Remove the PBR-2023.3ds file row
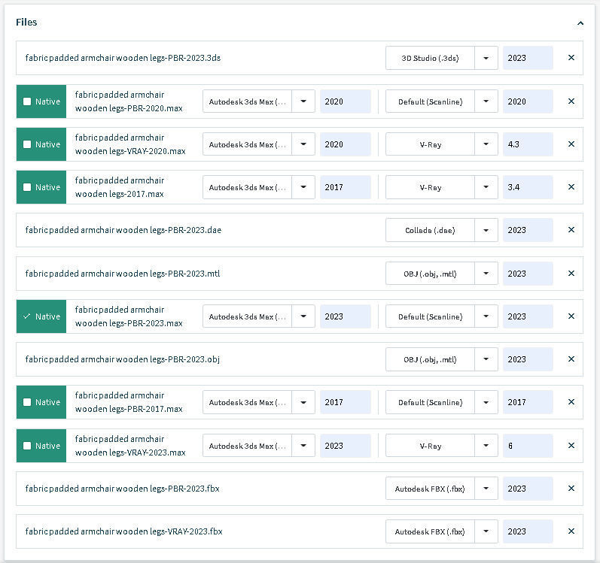The width and height of the screenshot is (600, 563). pyautogui.click(x=571, y=58)
